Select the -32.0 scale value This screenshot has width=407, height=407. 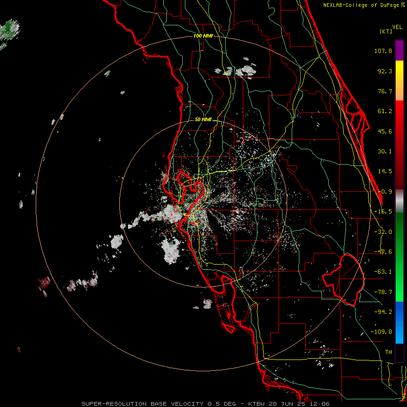[x=383, y=232]
